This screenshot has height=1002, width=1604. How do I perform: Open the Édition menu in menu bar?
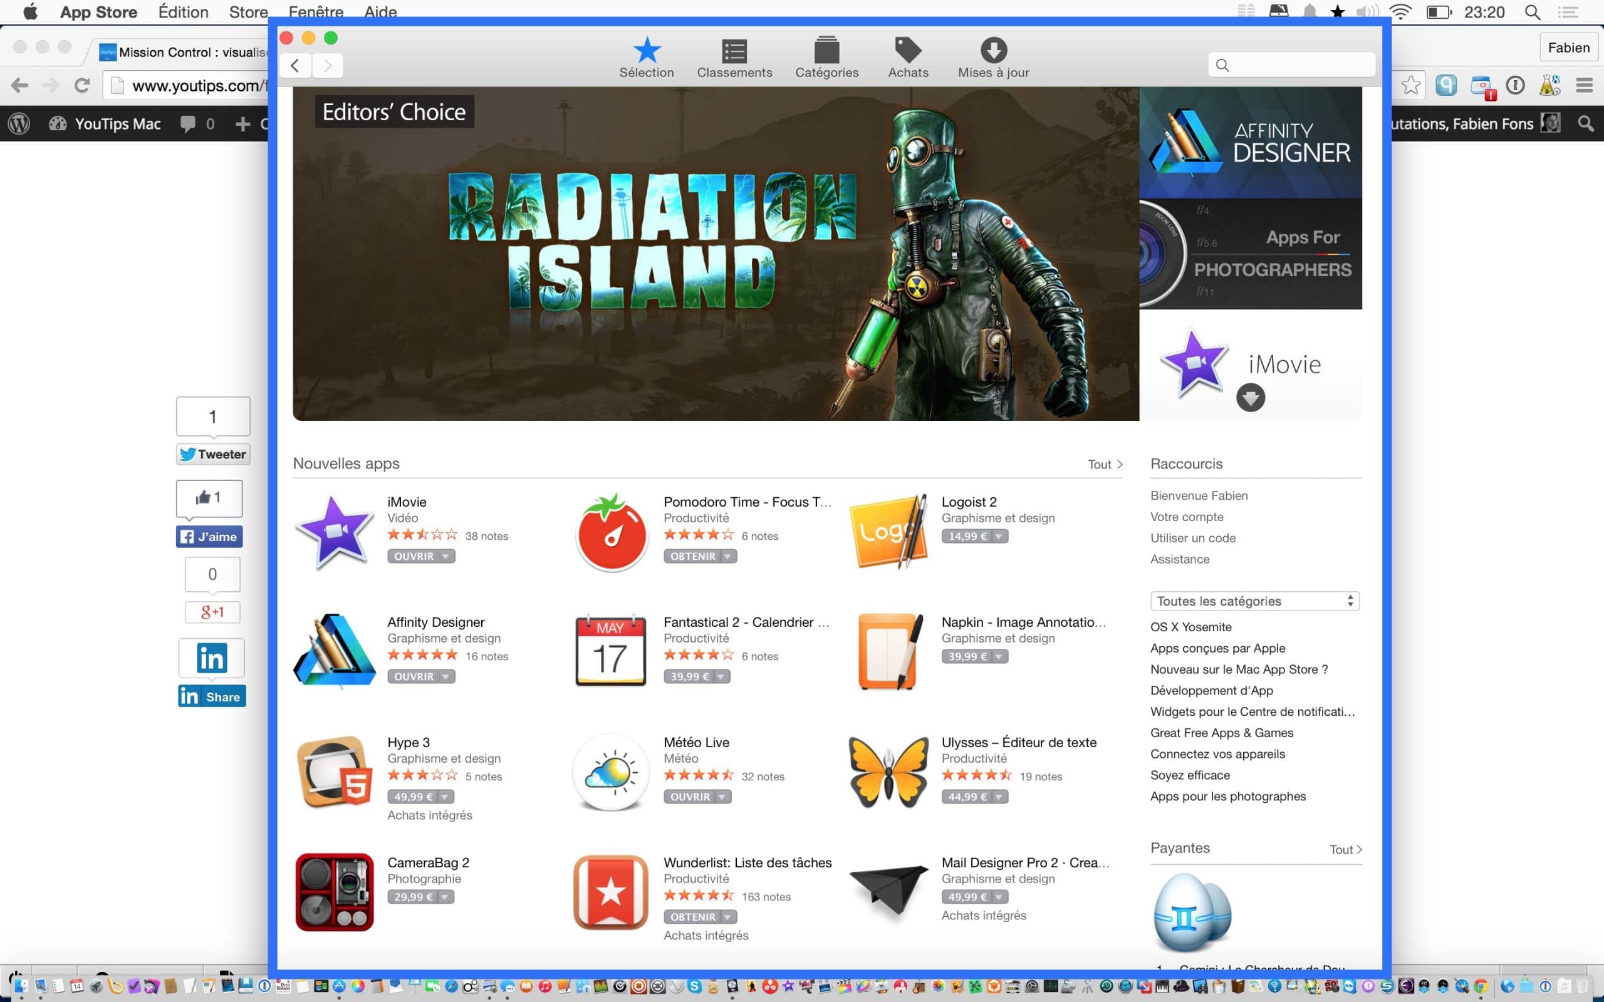click(183, 12)
